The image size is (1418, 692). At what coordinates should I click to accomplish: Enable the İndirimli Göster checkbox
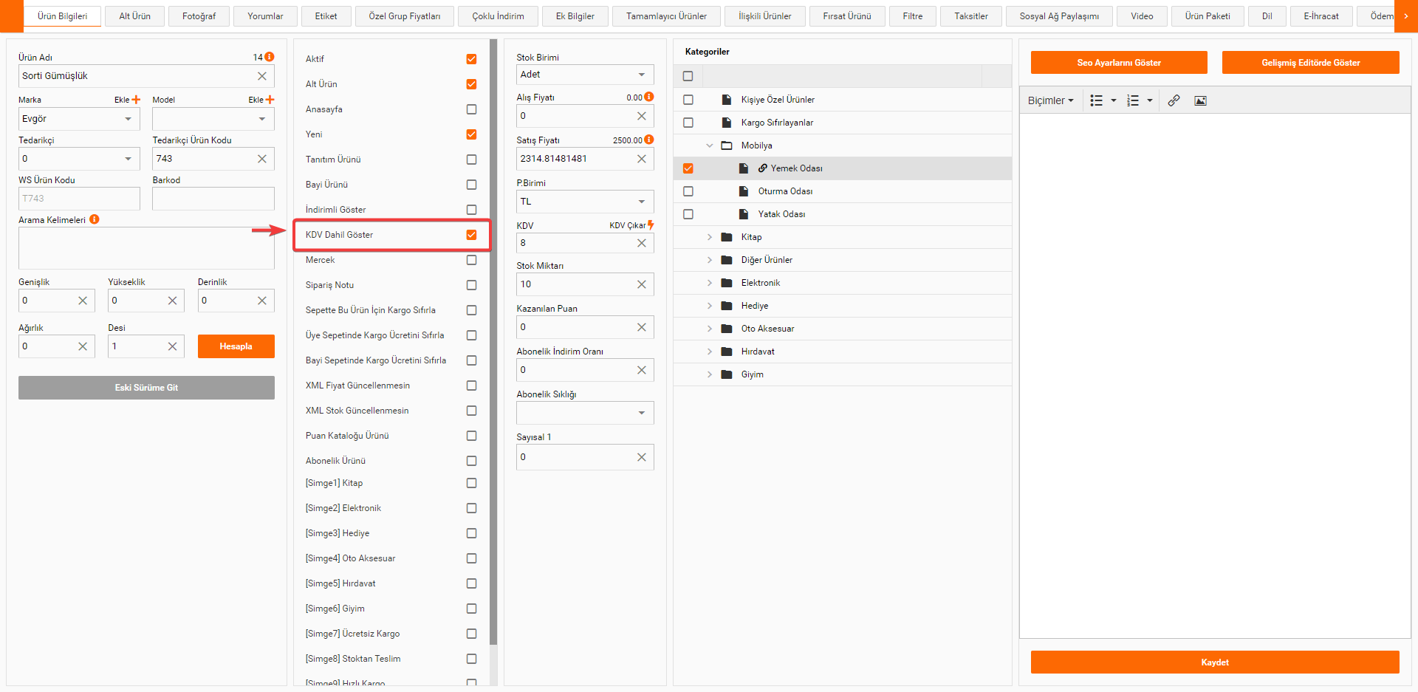click(471, 210)
